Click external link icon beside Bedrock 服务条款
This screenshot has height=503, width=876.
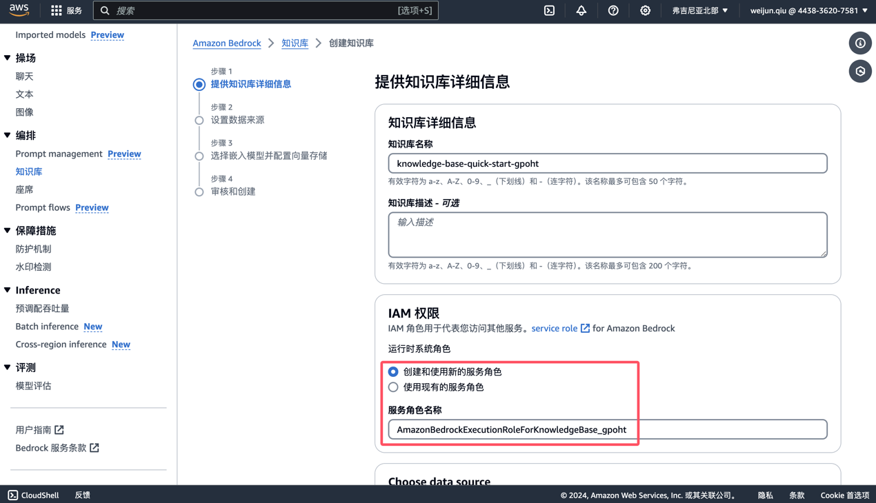[94, 448]
